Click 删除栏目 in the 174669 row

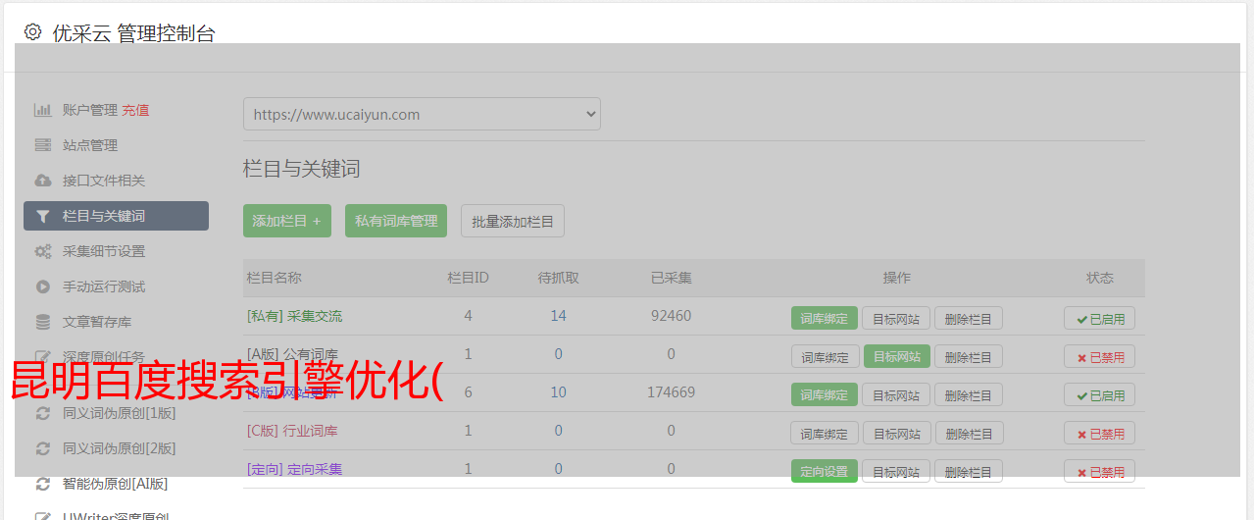(969, 394)
